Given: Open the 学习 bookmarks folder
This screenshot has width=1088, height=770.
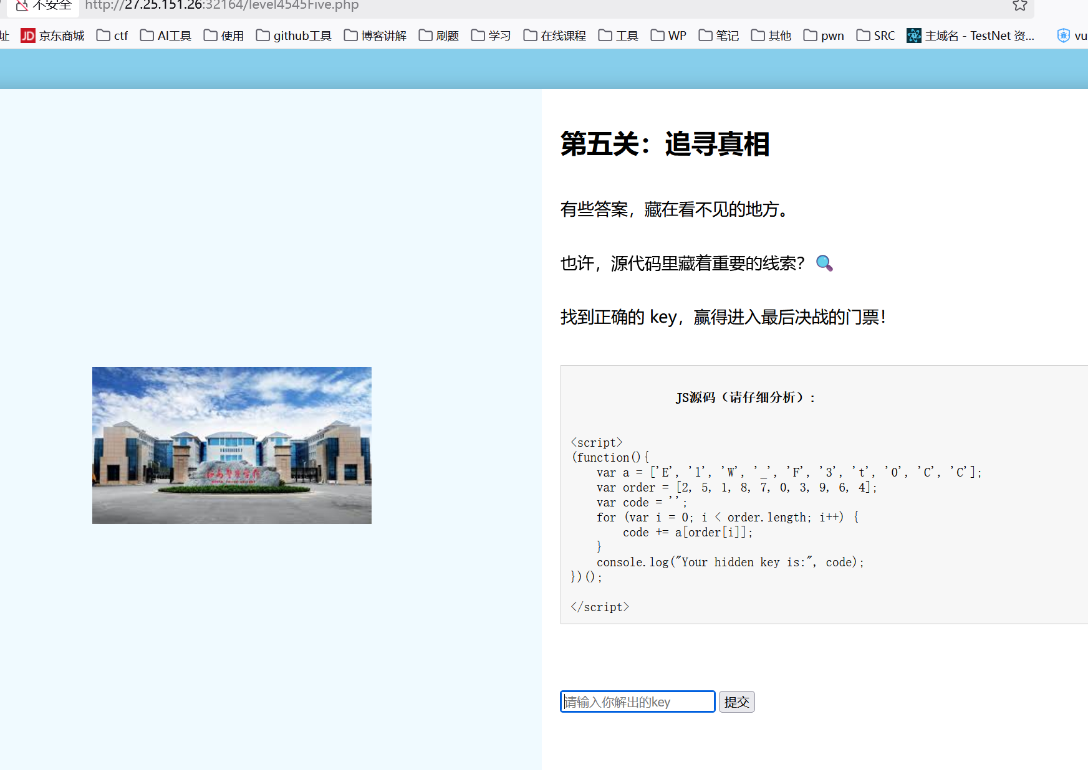Looking at the screenshot, I should coord(491,36).
